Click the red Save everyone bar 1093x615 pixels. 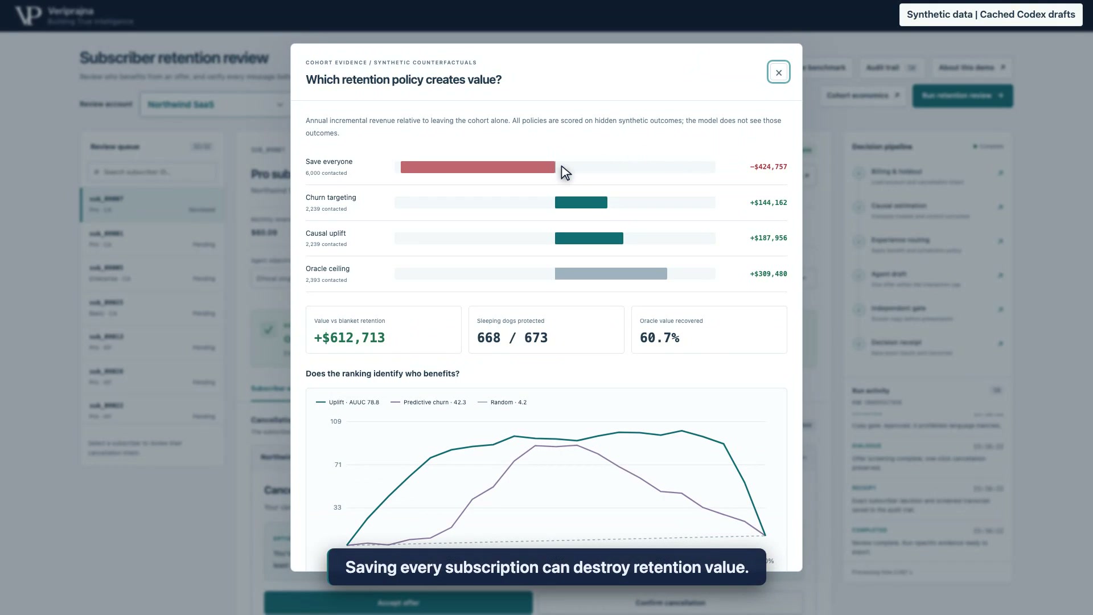coord(478,167)
